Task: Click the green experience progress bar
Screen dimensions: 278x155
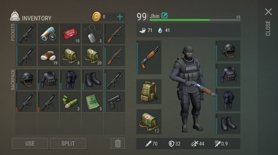Action: coord(195,20)
